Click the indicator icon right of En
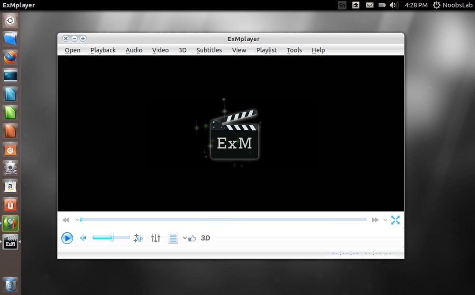Image resolution: width=475 pixels, height=295 pixels. point(356,5)
